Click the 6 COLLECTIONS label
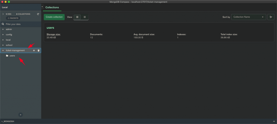277x124 pixels. [x=23, y=14]
